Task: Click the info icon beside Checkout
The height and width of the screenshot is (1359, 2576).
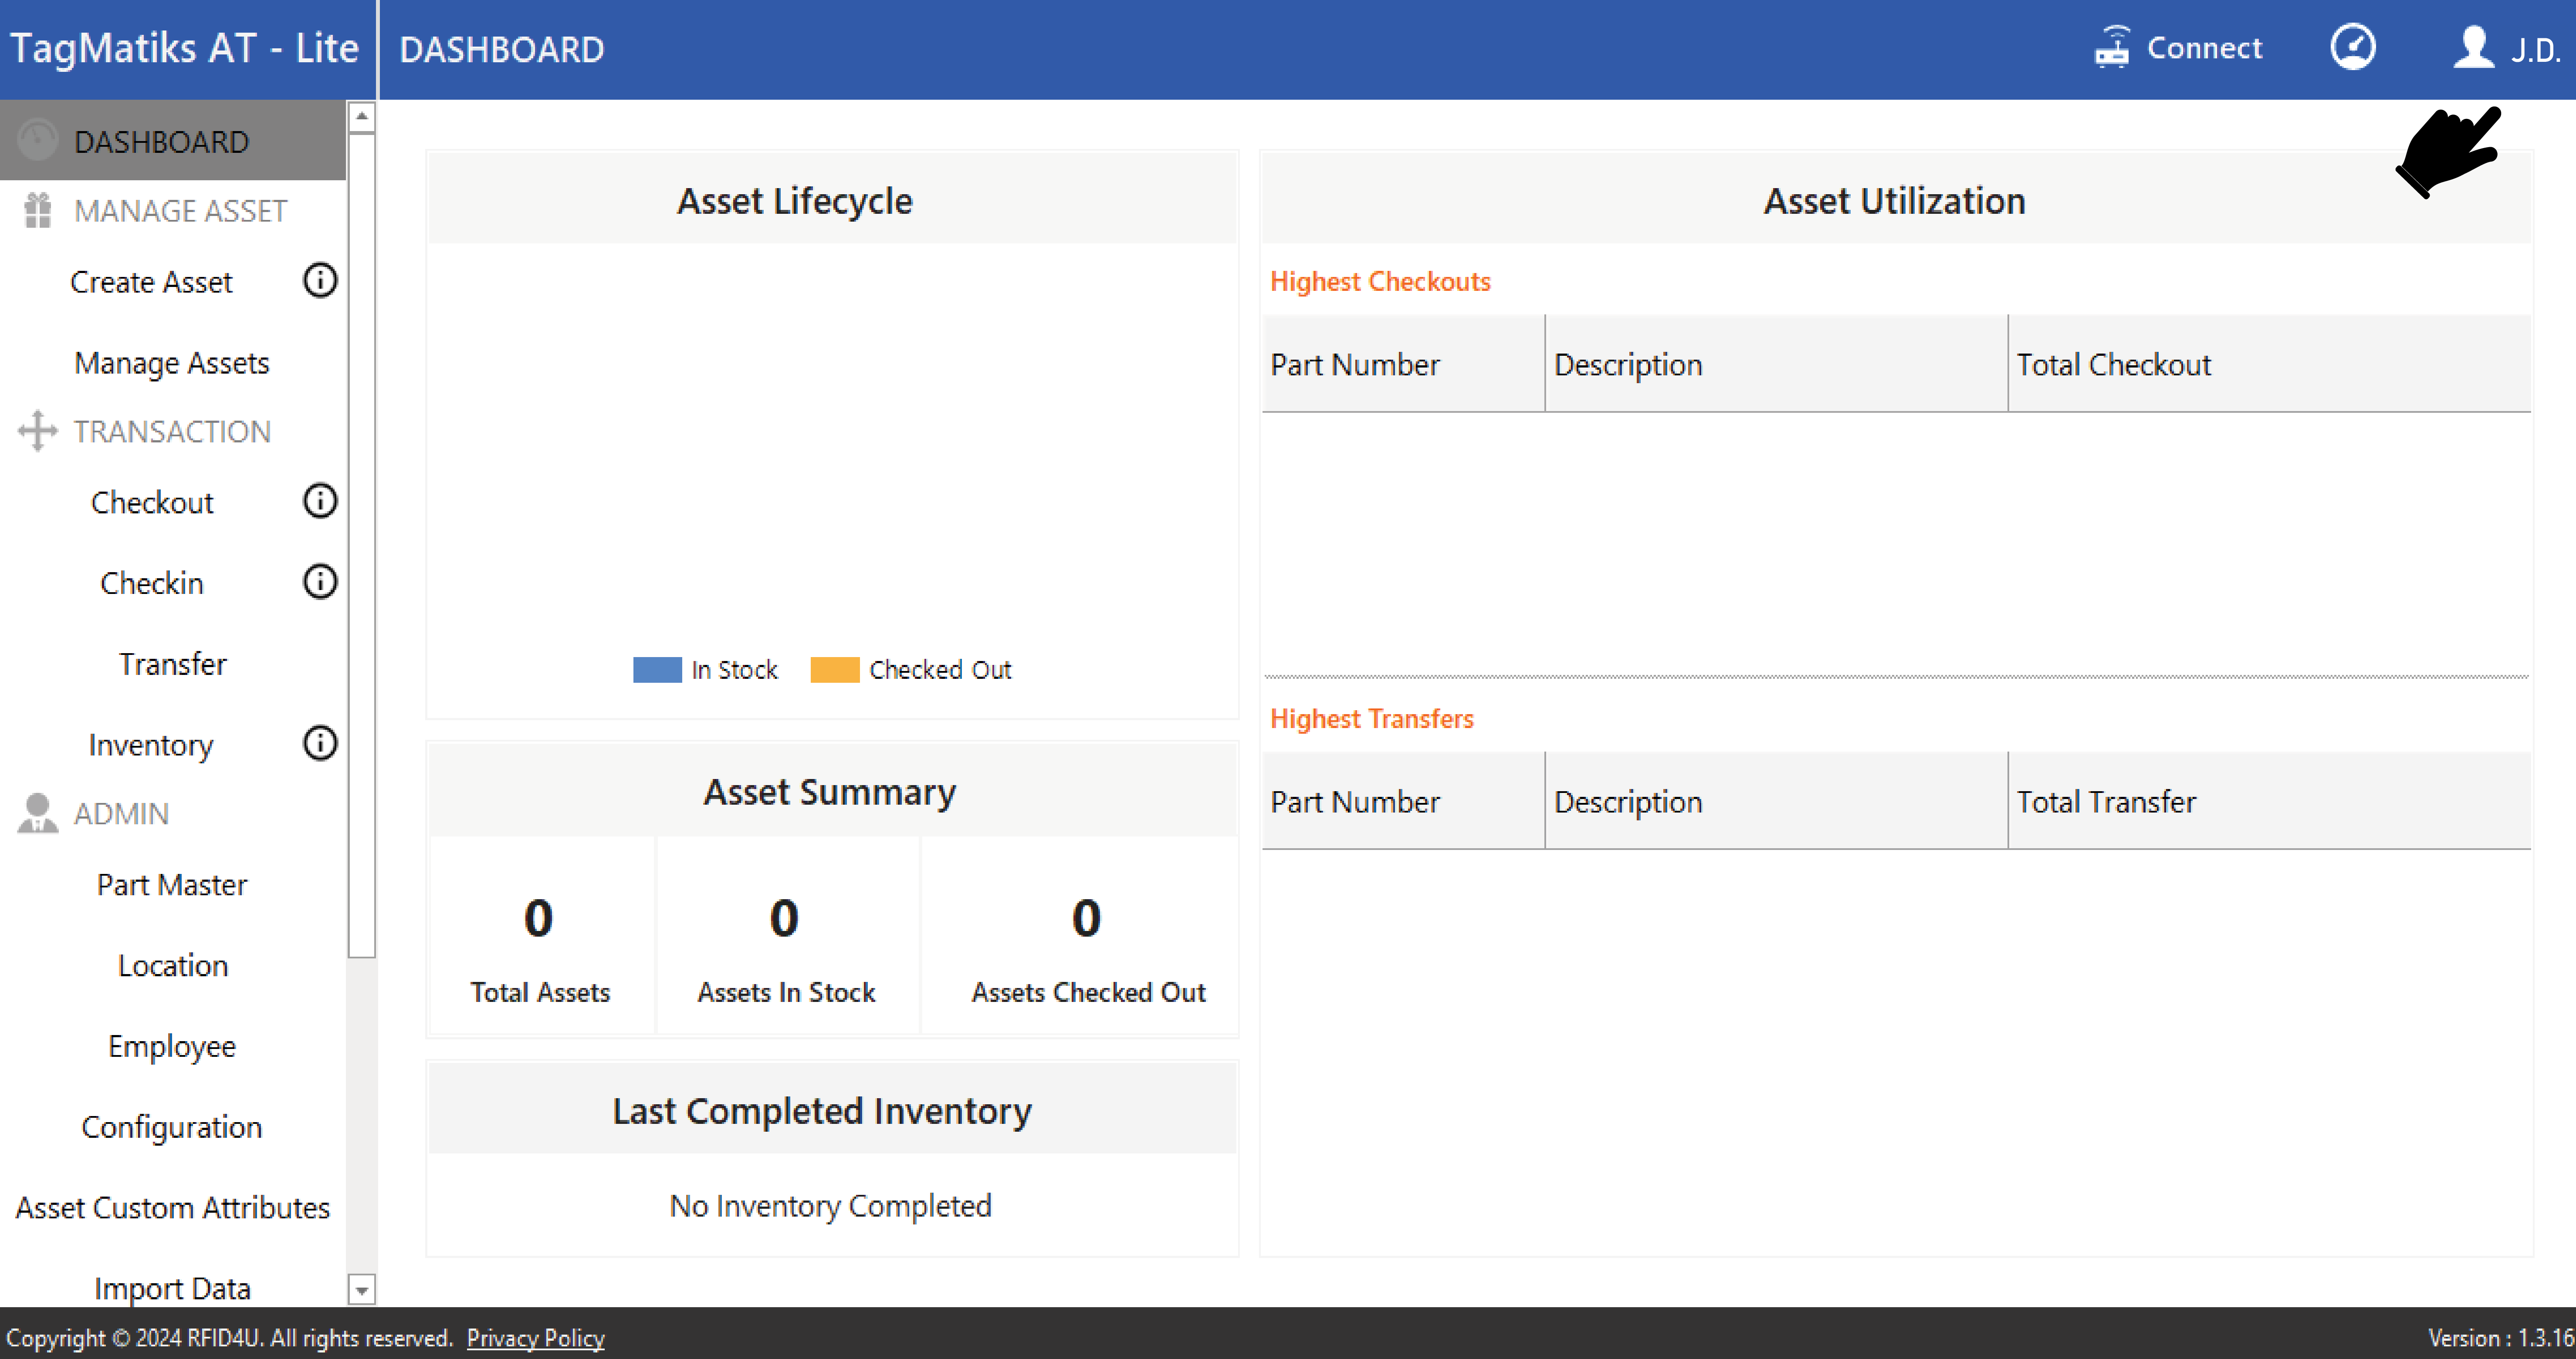Action: [x=320, y=502]
